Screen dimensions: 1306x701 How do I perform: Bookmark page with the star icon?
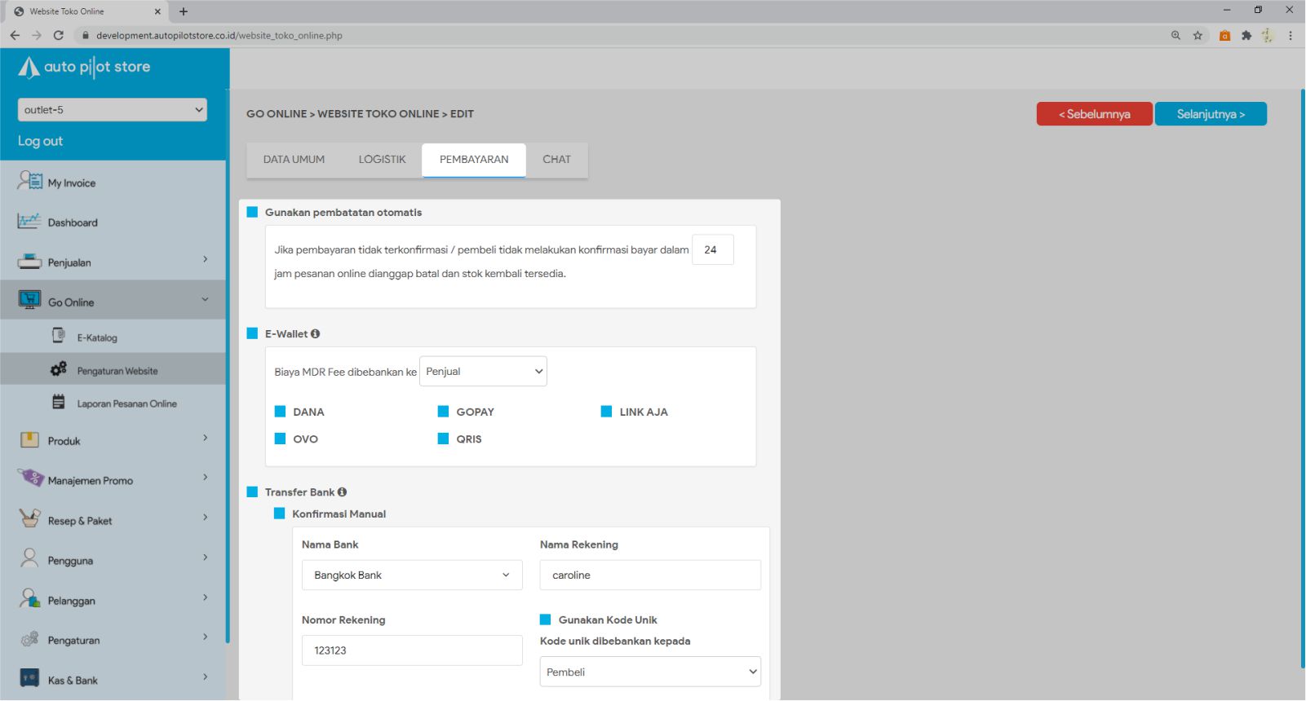[x=1198, y=36]
